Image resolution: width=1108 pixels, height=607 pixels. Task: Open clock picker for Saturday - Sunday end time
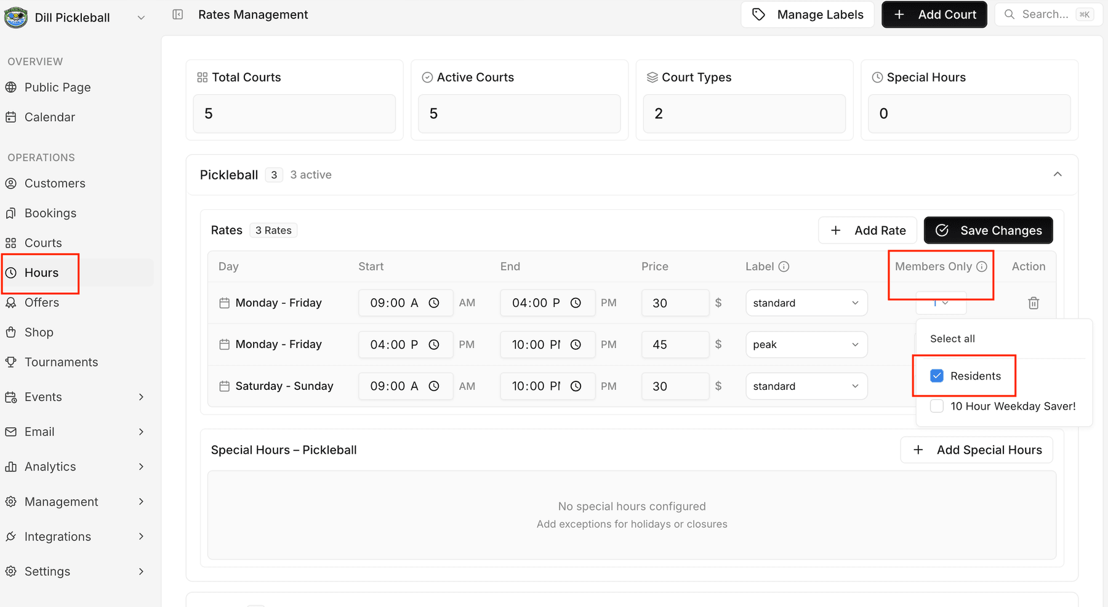576,386
